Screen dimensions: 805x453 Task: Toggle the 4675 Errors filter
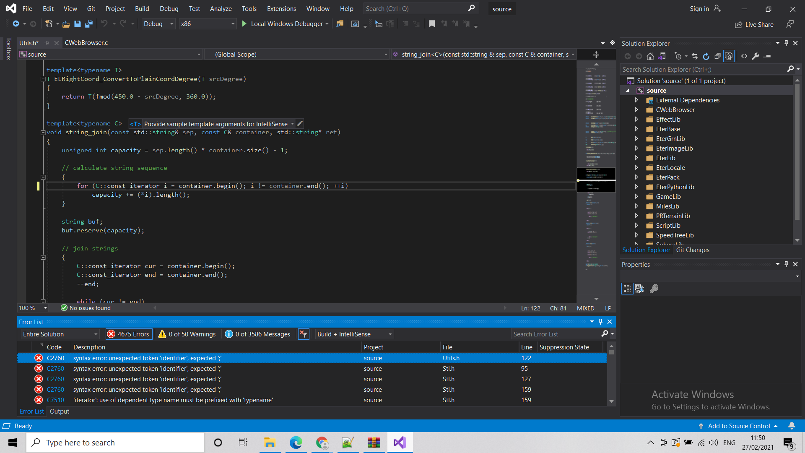coord(129,334)
